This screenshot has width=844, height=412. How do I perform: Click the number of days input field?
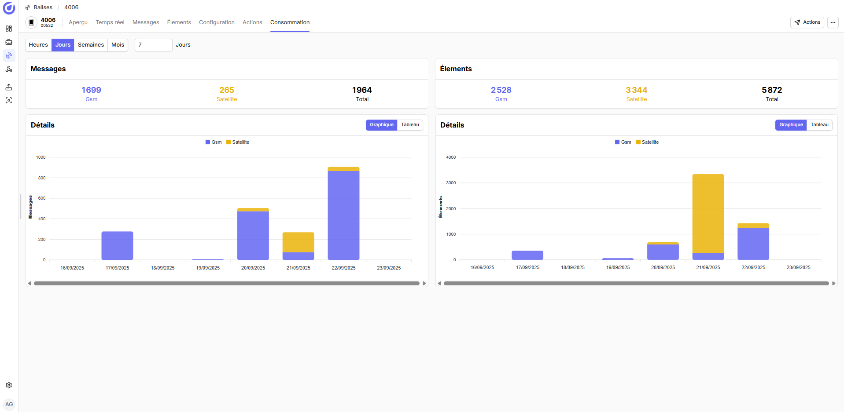click(153, 45)
